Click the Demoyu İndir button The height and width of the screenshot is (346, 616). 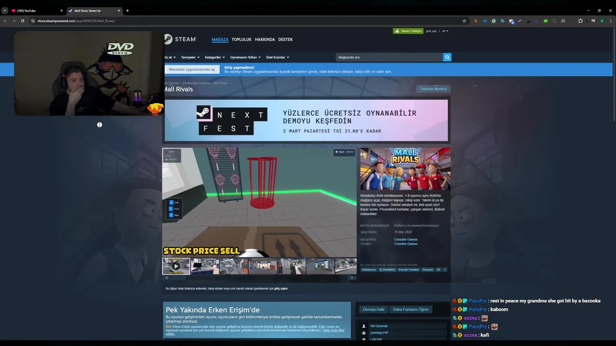(373, 309)
